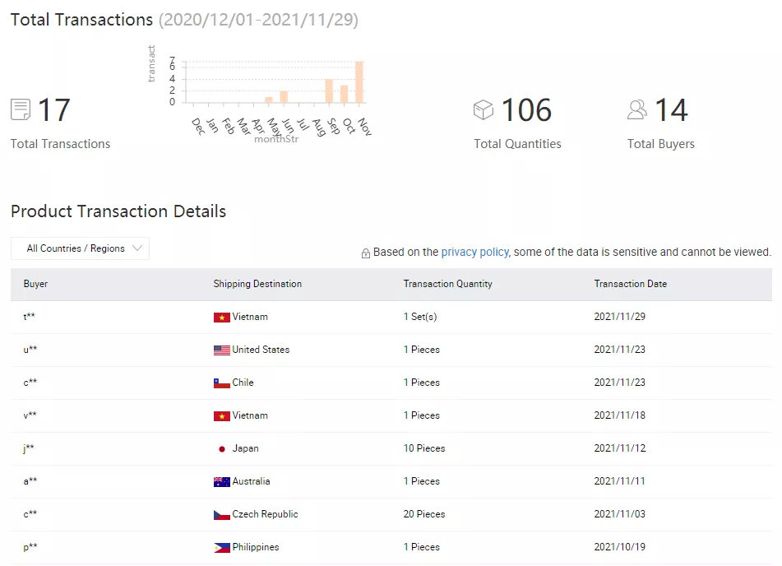
Task: Select buyer j** row from Japan
Action: point(29,448)
